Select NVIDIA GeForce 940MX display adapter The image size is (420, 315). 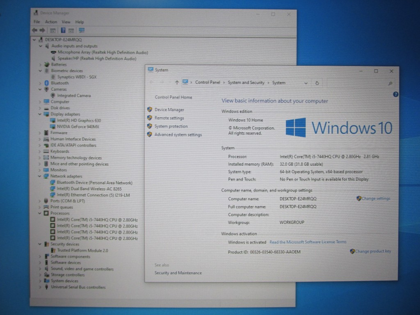[78, 127]
